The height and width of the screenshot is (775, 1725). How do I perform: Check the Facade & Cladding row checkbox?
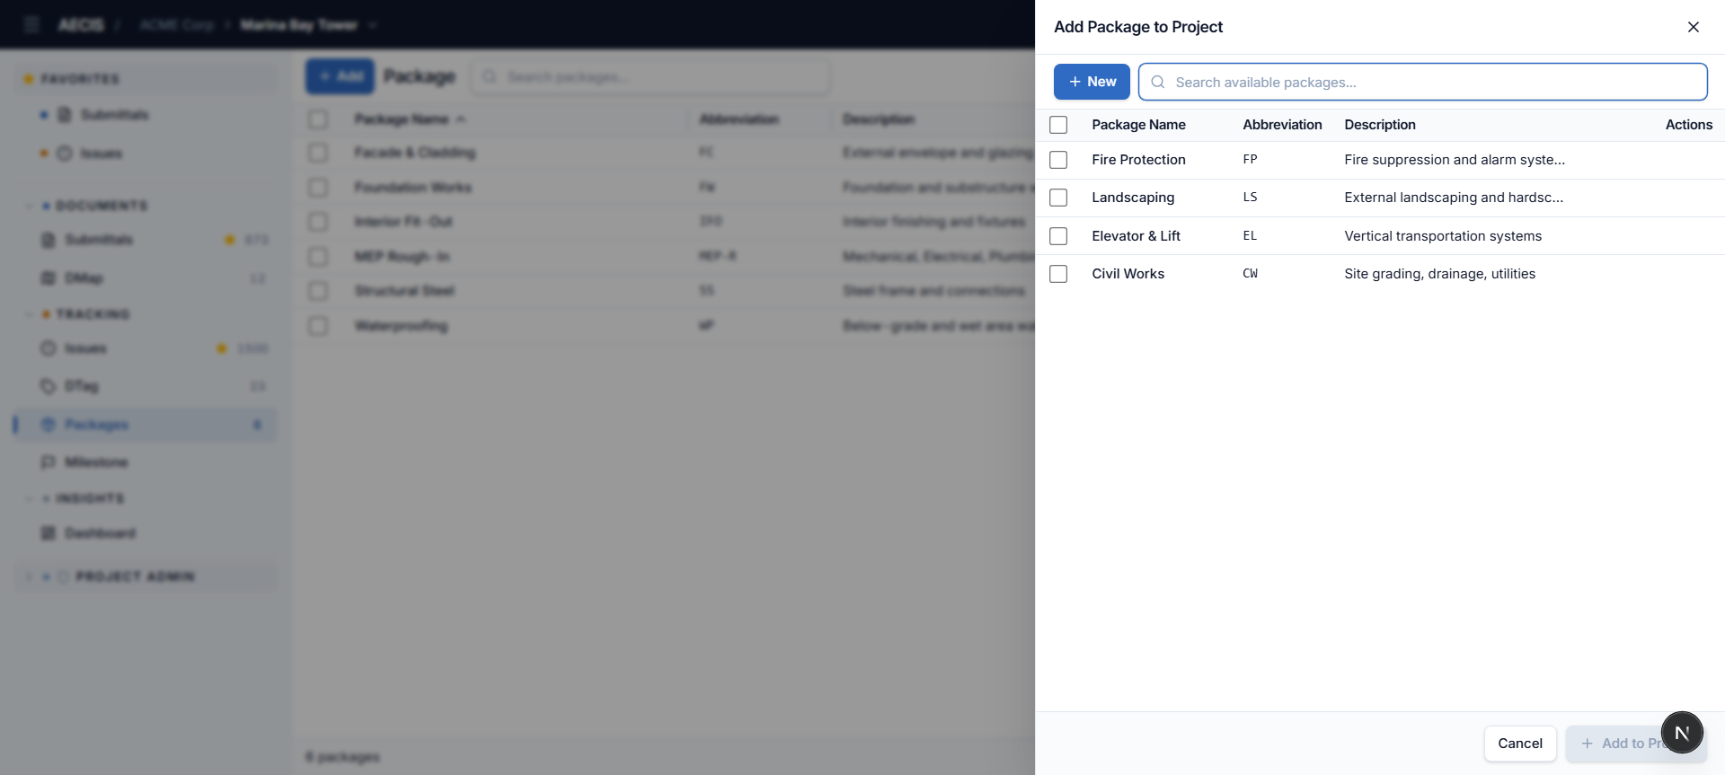coord(318,153)
